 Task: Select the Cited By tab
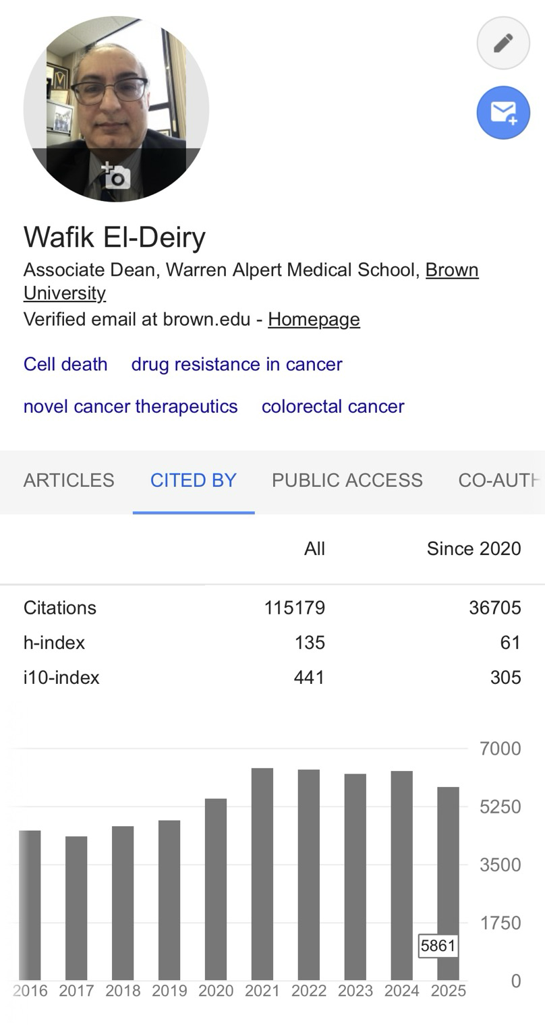tap(194, 480)
